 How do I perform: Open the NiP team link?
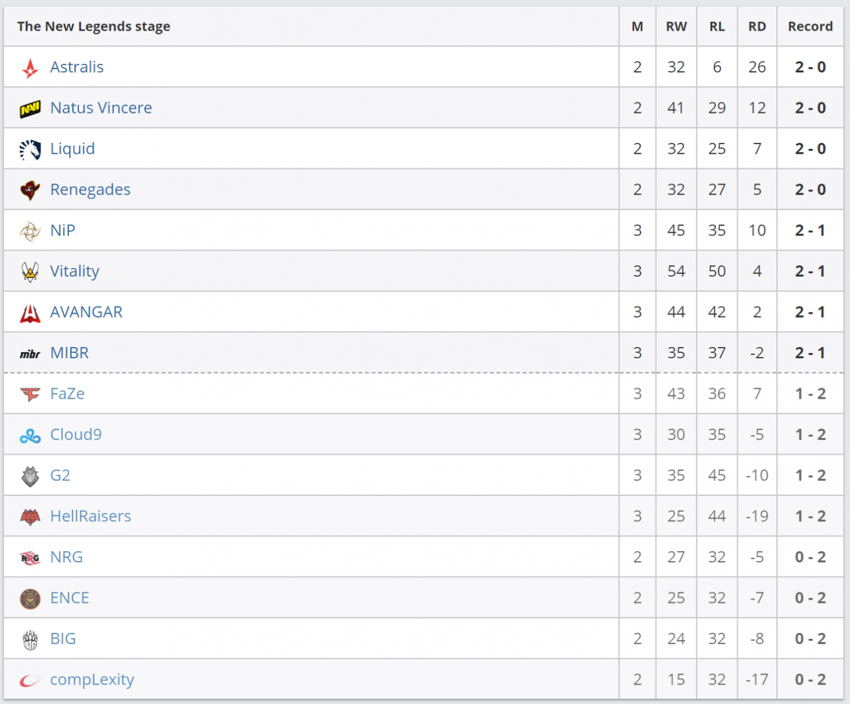tap(62, 231)
